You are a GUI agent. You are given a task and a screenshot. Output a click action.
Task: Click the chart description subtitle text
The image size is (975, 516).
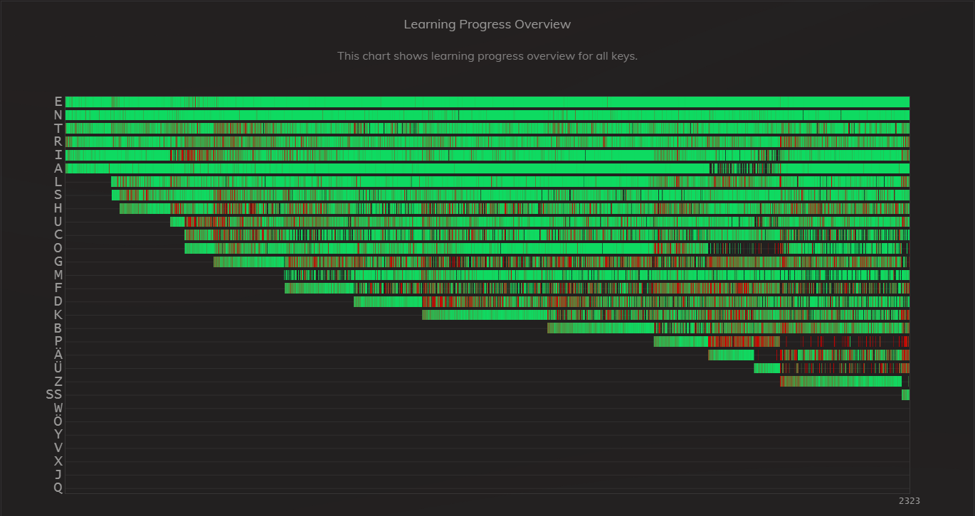487,55
